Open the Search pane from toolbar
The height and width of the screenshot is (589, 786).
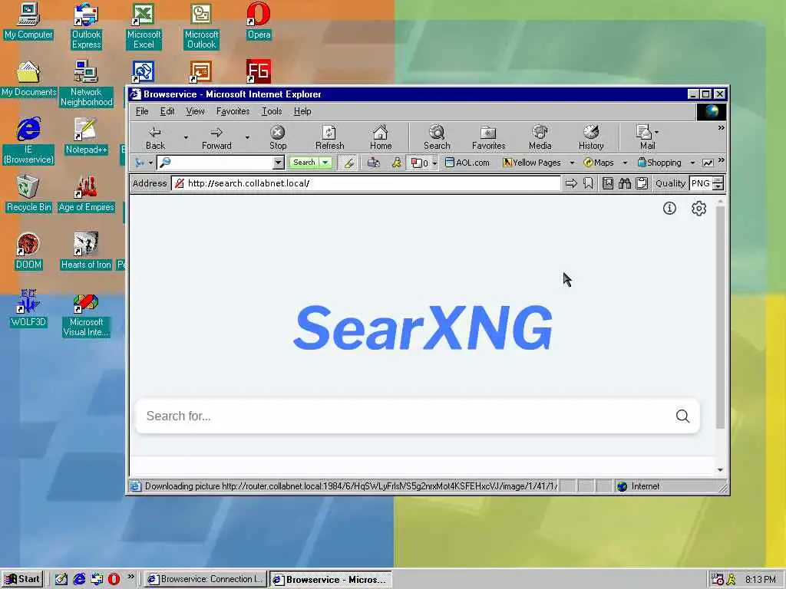[x=437, y=137]
